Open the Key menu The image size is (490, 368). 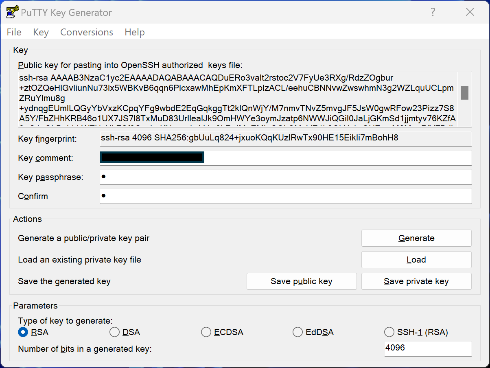41,32
